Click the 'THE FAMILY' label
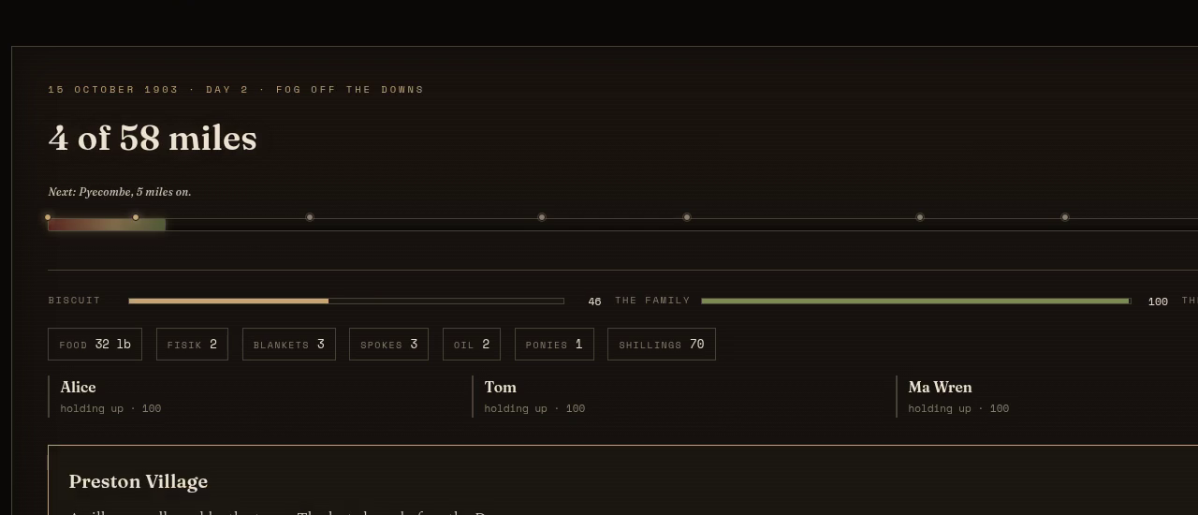Screen dimensions: 1198x515 pos(652,301)
